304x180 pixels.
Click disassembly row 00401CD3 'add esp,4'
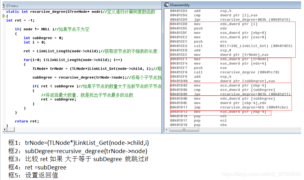[201, 11]
